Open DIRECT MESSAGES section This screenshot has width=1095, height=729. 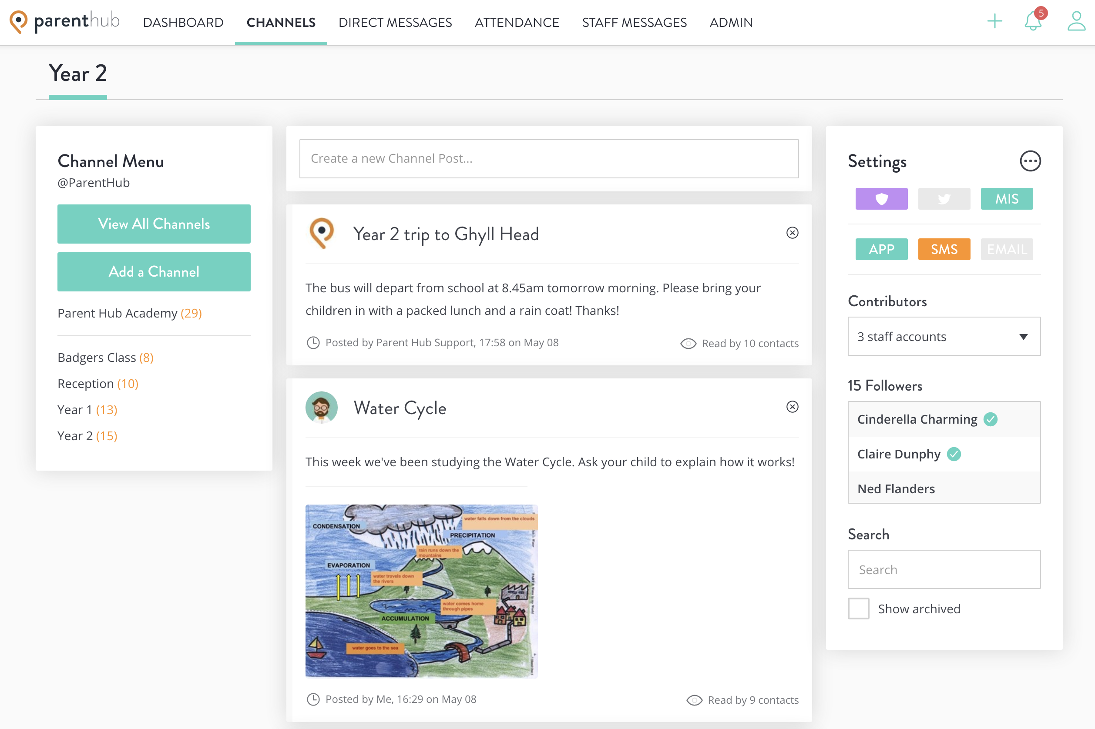(x=395, y=22)
